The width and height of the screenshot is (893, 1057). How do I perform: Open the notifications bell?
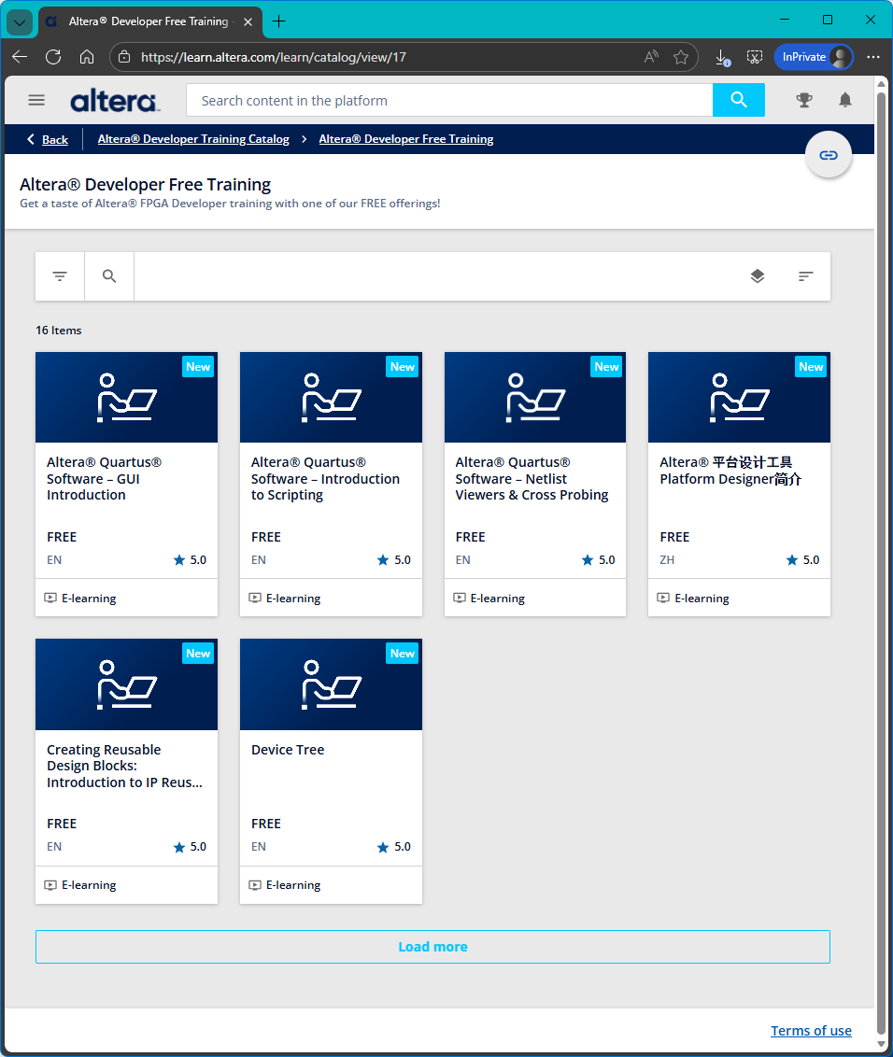(844, 100)
